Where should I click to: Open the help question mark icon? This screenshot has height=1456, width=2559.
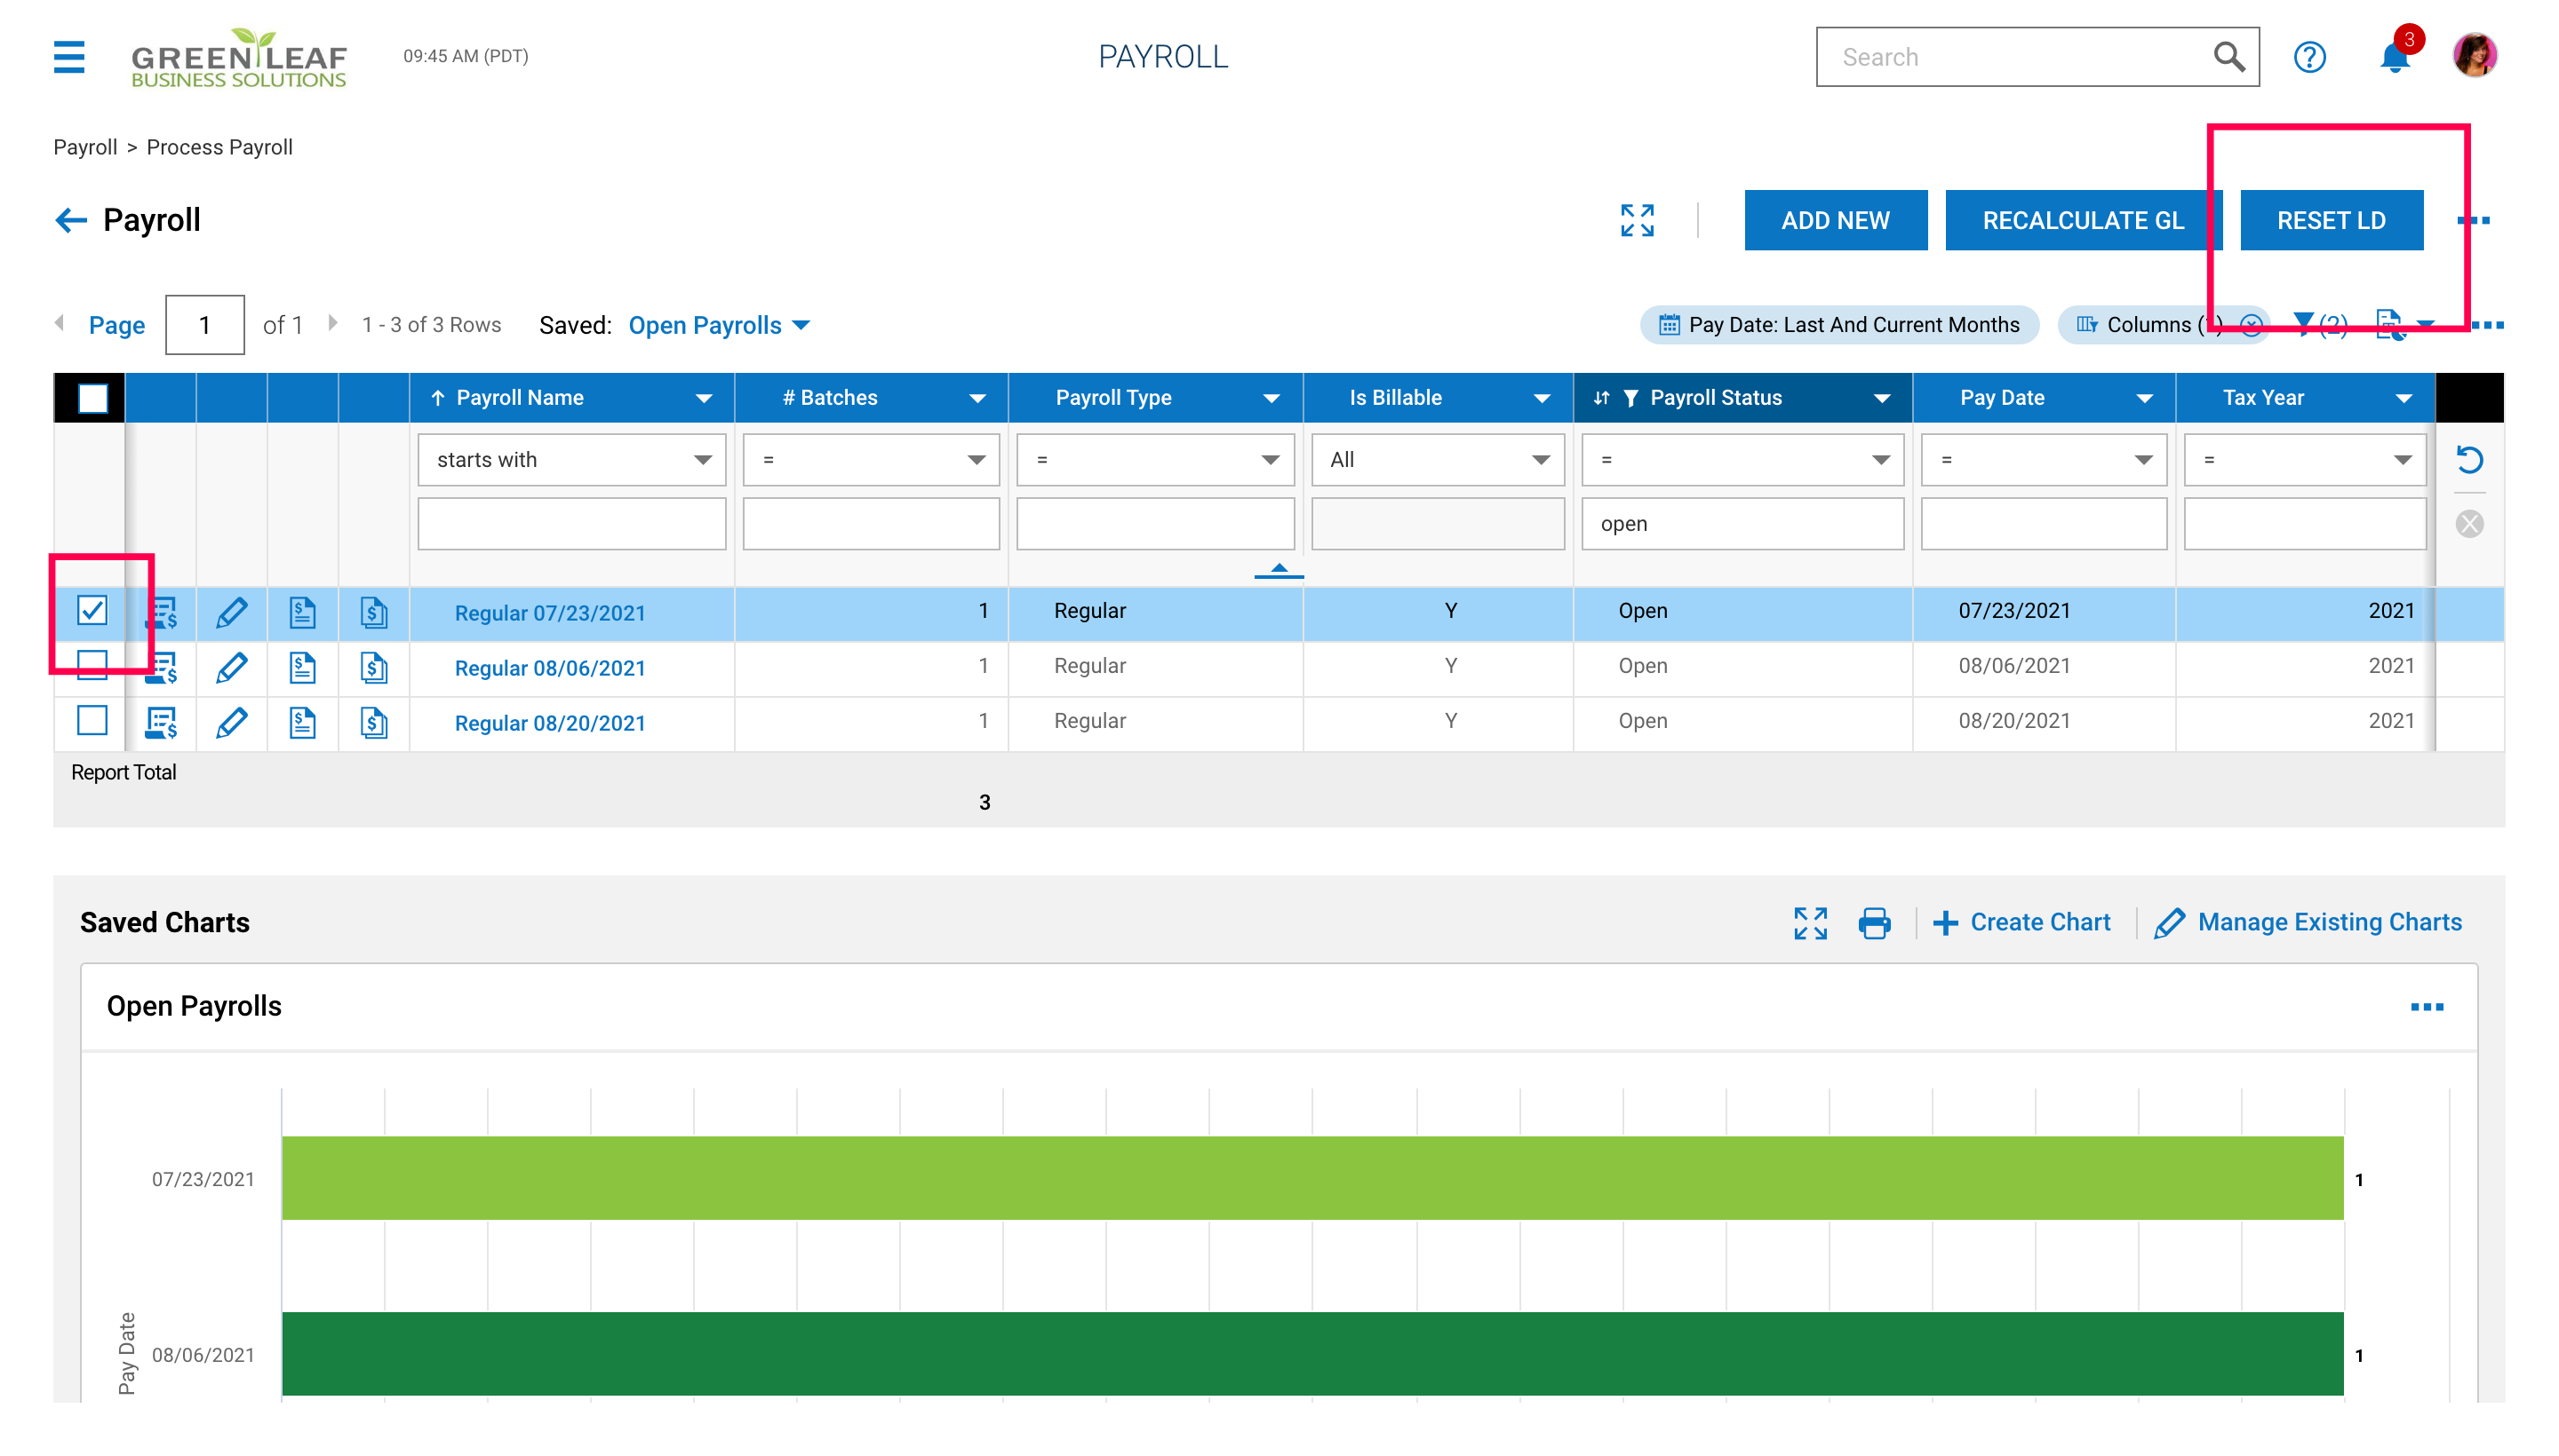2308,57
